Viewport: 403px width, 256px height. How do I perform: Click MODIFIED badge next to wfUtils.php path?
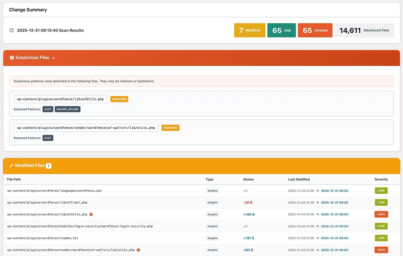tap(119, 99)
